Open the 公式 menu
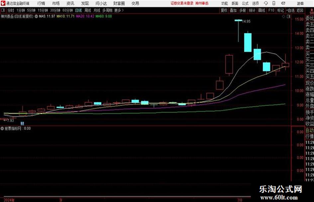 pyautogui.click(x=245, y=3)
